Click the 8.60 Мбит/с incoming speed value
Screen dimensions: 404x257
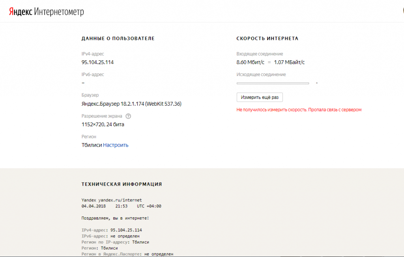(250, 62)
